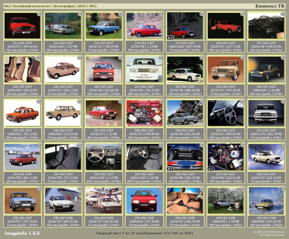Screen dimensions: 289x239
Task: Click the JPG badge on thumbnail 211.VAZ-2107
Action: 39,14
